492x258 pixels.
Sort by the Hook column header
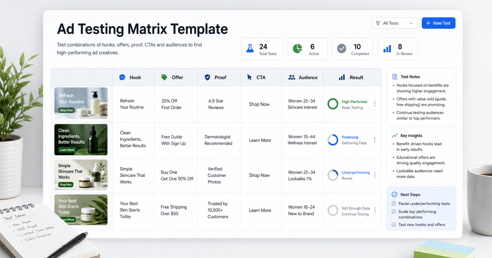click(133, 77)
